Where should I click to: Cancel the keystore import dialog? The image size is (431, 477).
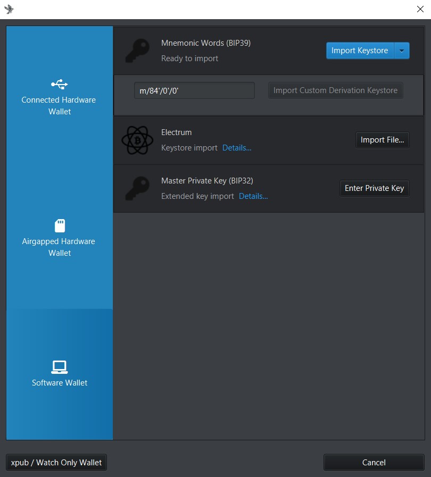(x=374, y=463)
